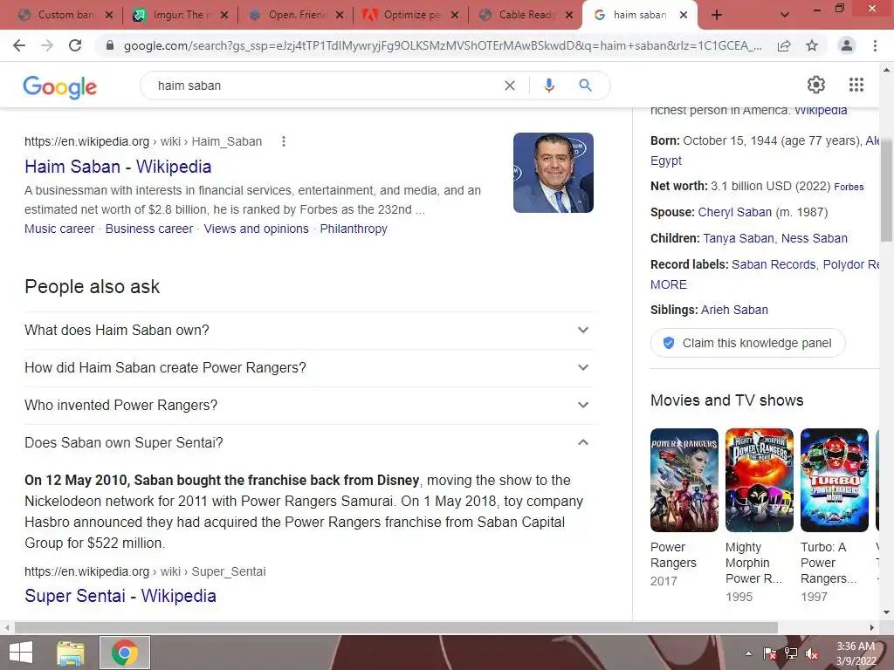Open Music career sitelink

pos(59,229)
